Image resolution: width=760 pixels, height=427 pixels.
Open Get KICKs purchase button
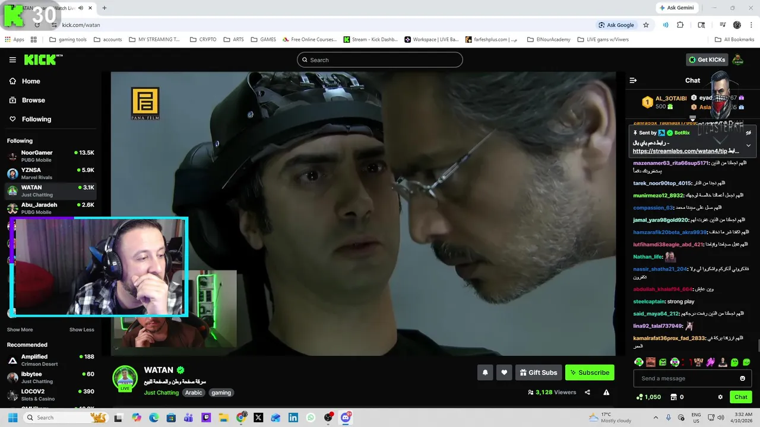707,59
